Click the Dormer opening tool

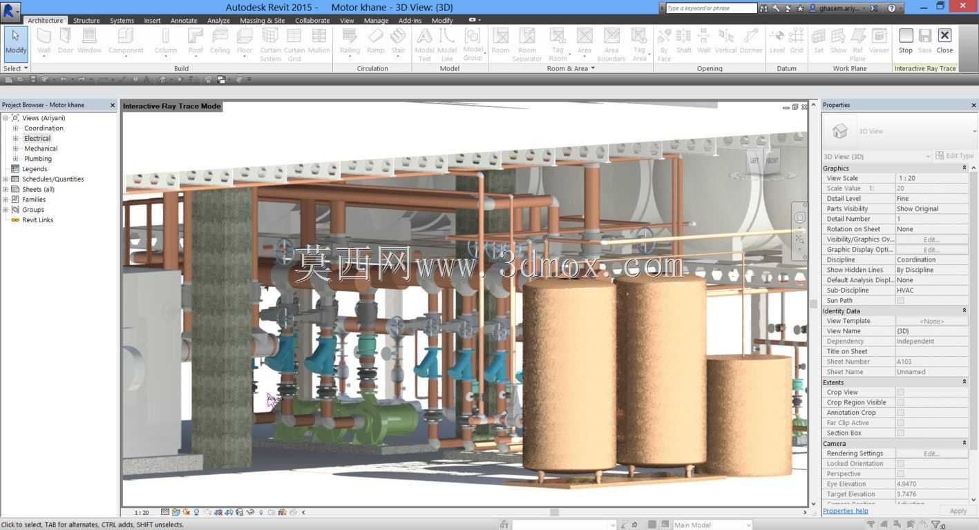(x=751, y=41)
